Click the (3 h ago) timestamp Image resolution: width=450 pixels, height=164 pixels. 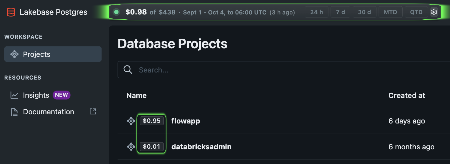(x=282, y=13)
